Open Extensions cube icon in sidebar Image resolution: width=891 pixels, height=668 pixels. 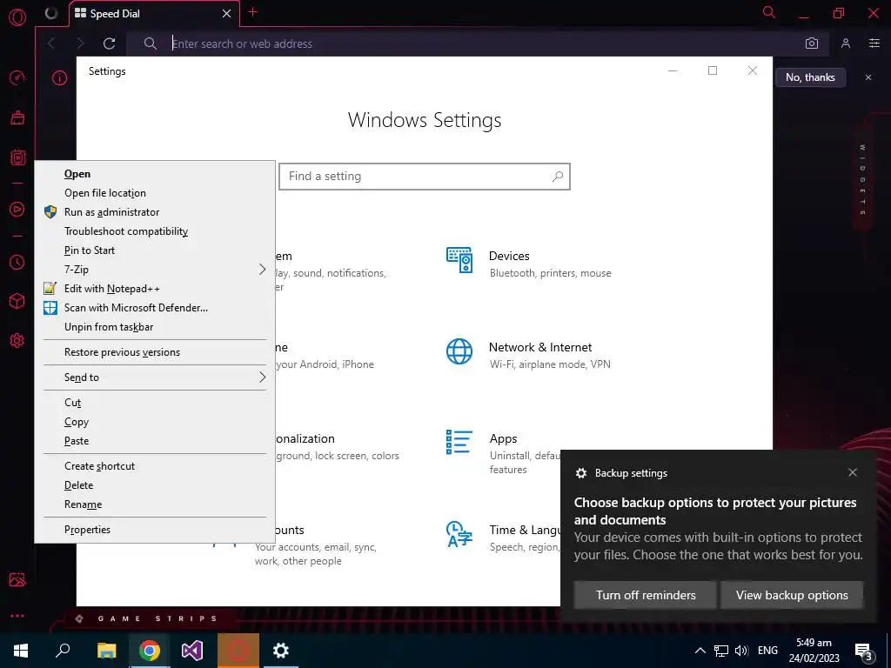pyautogui.click(x=17, y=301)
